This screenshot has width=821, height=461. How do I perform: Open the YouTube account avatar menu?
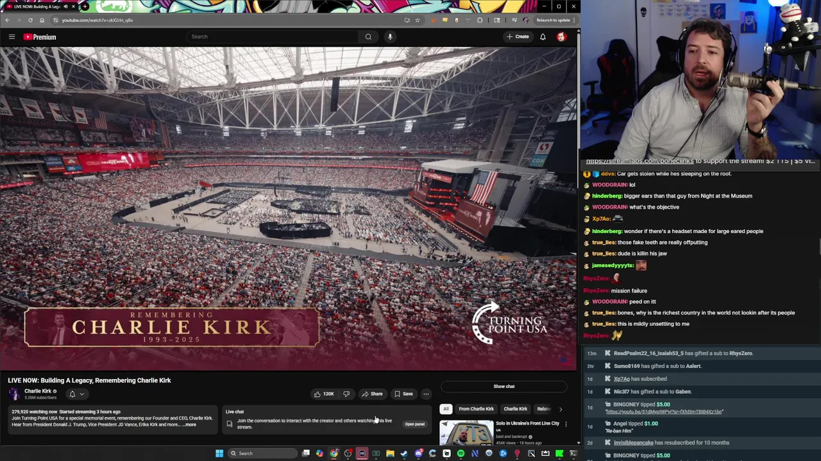561,36
